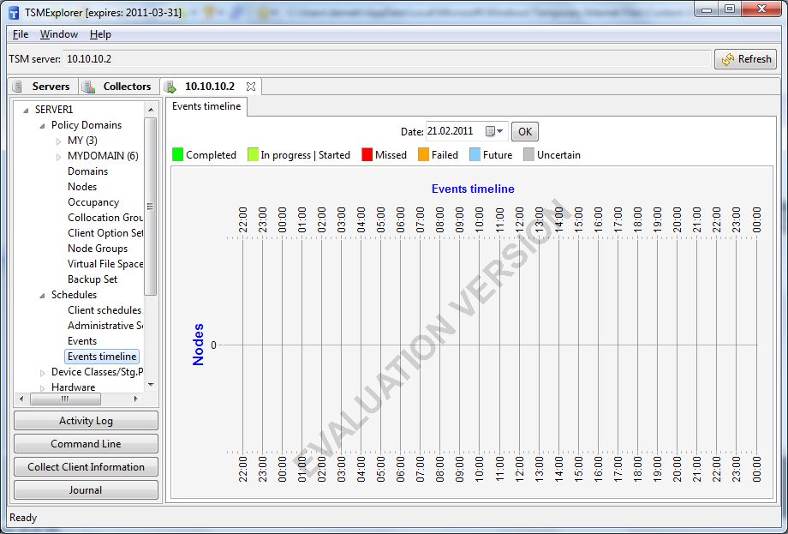This screenshot has height=534, width=788.
Task: Select Backup Set in the tree
Action: [93, 279]
